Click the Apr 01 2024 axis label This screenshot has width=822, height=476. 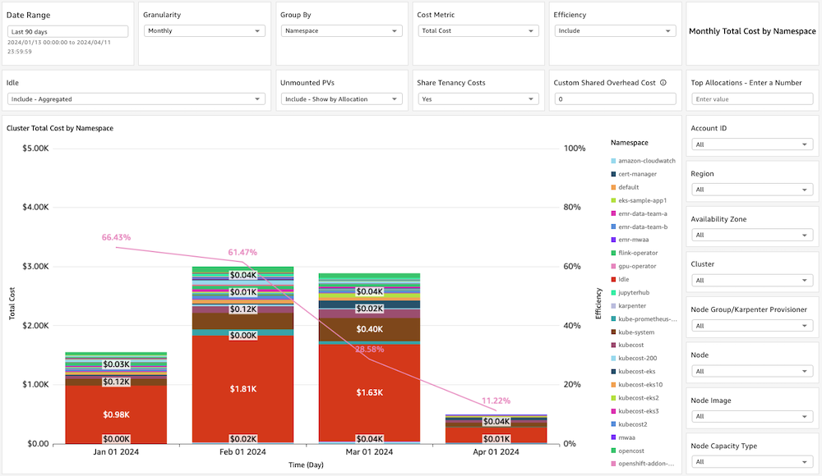496,452
